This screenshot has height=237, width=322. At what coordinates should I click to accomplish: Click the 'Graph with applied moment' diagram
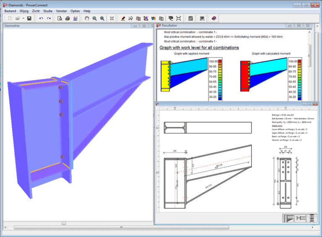tap(184, 74)
